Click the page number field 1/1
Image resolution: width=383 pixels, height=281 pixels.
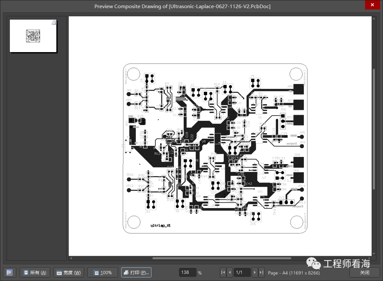(x=242, y=272)
